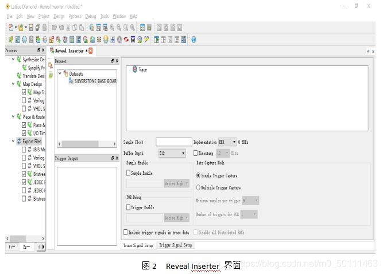This screenshot has width=383, height=274.
Task: Click the Zoom Out magnifier icon
Action: (x=119, y=28)
